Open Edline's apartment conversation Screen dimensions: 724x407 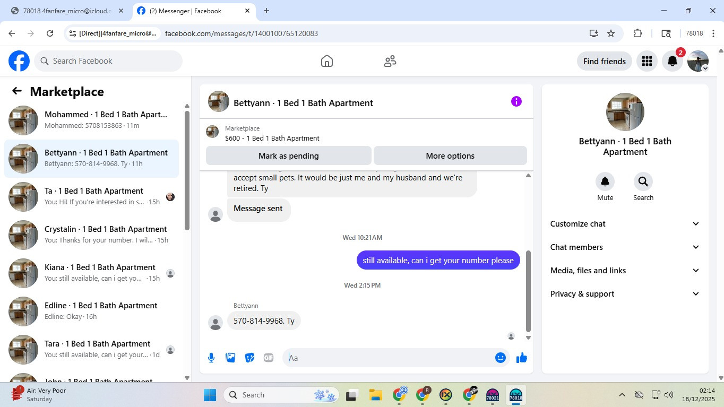coord(91,311)
